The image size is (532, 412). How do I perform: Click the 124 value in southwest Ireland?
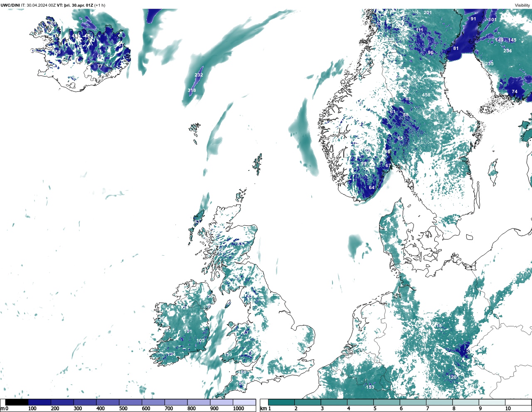tap(171, 354)
